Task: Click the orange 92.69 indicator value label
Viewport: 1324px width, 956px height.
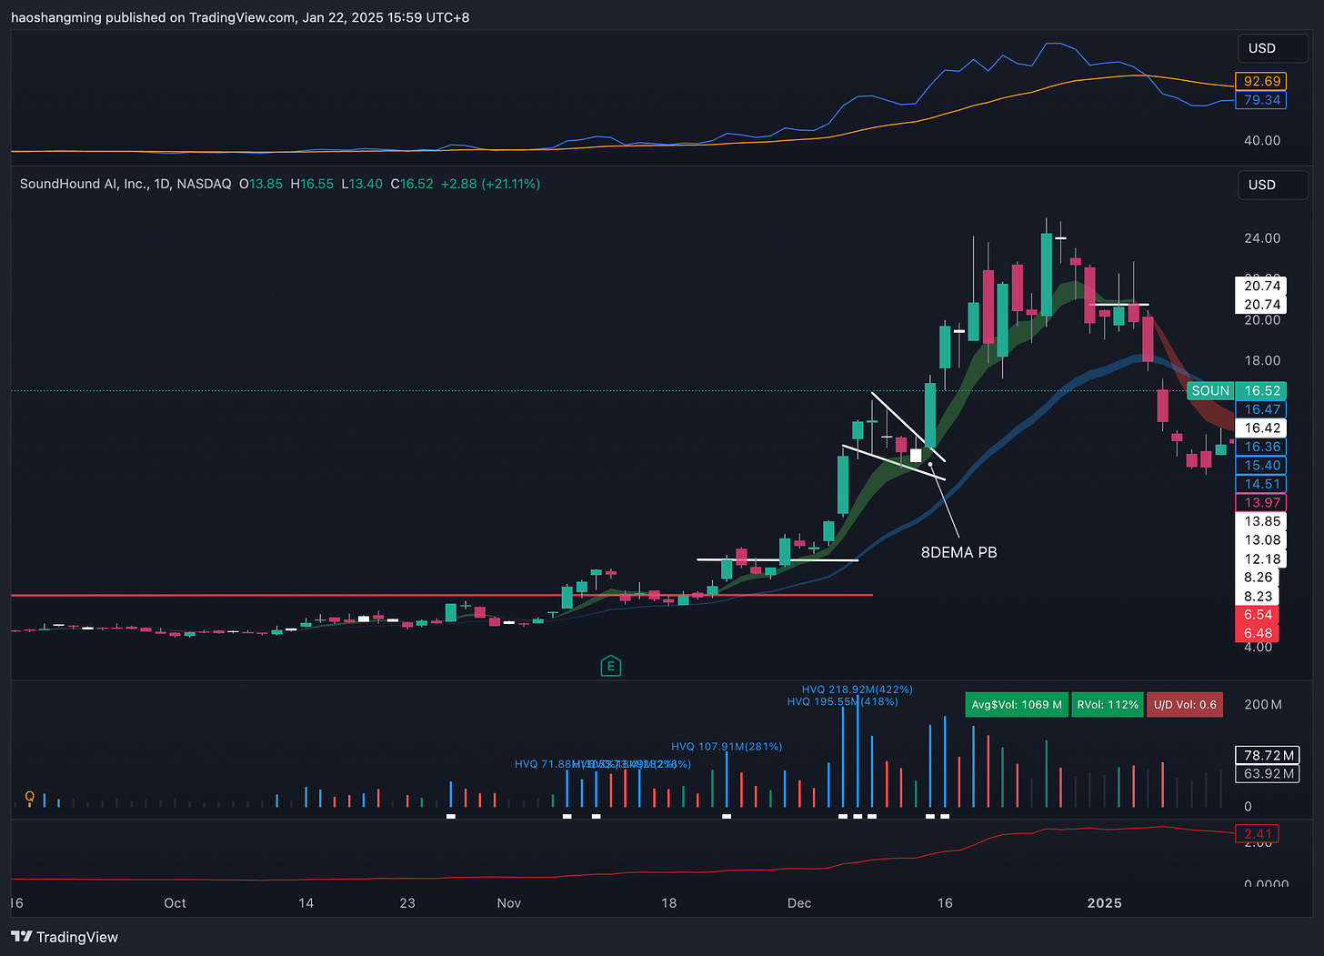Action: point(1261,81)
